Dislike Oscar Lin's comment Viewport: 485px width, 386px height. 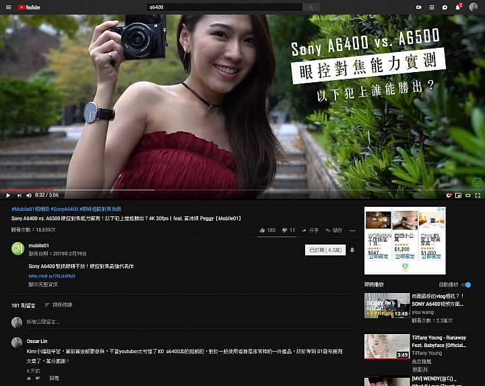point(38,378)
